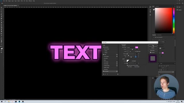Click the pink shadow color swatch
This screenshot has height=103, width=184.
(137, 47)
